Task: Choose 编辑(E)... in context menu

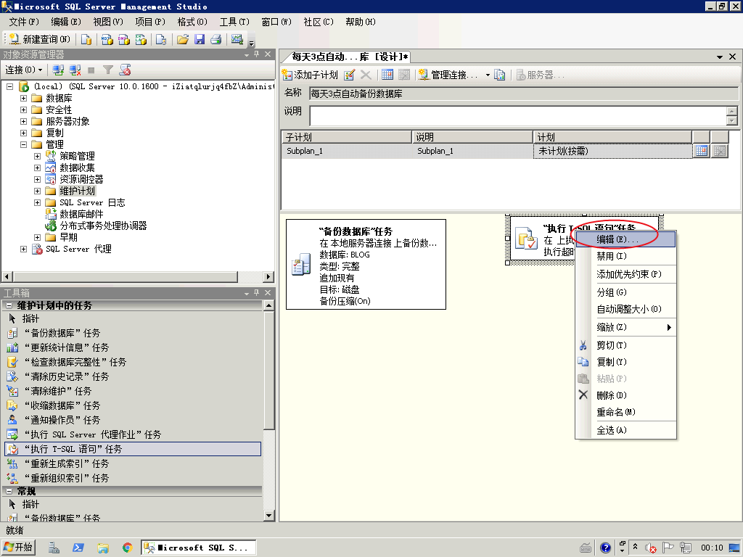Action: (625, 239)
